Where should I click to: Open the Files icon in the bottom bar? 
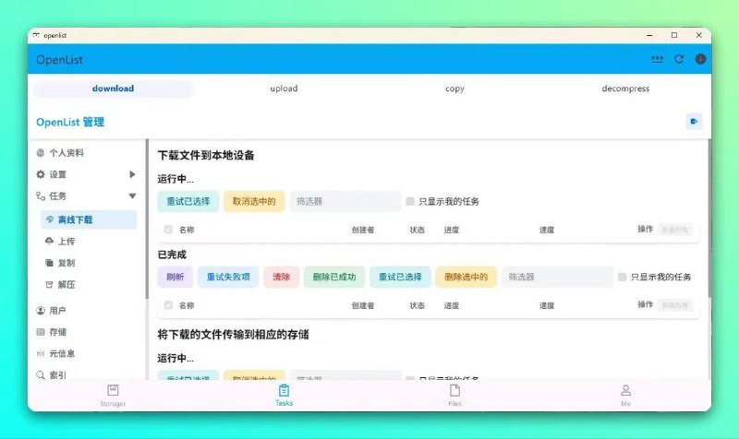click(454, 391)
